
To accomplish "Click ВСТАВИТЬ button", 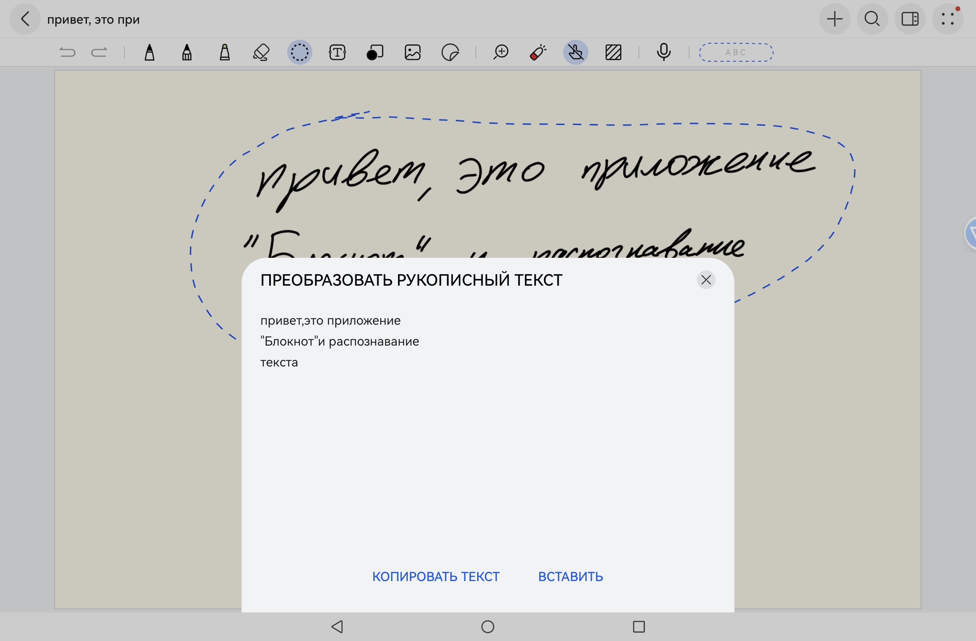I will tap(570, 577).
